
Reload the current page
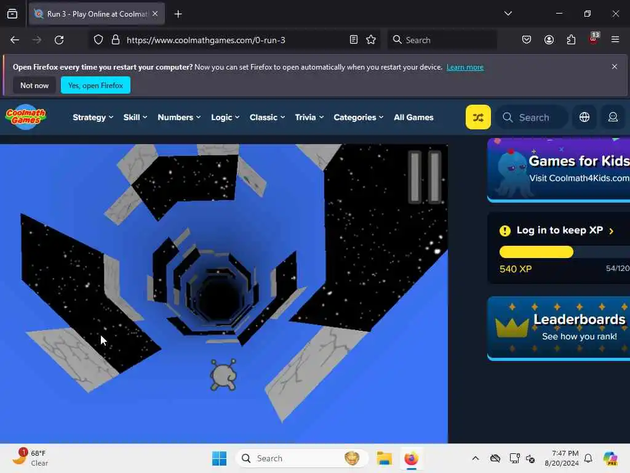tap(59, 40)
